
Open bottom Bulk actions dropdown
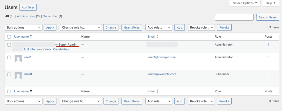(x=24, y=101)
